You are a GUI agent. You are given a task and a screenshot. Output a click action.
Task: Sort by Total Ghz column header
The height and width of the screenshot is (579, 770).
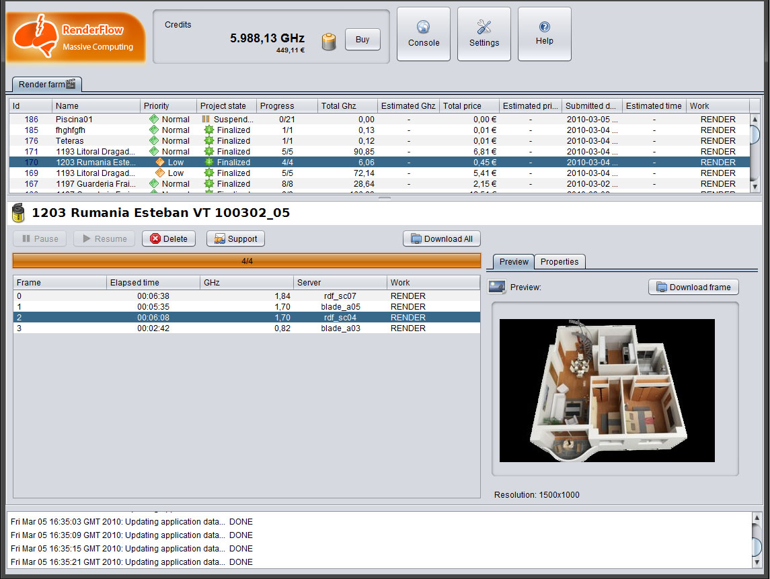347,105
